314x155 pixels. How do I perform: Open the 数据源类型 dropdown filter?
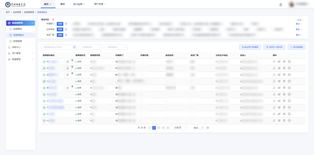pos(91,47)
